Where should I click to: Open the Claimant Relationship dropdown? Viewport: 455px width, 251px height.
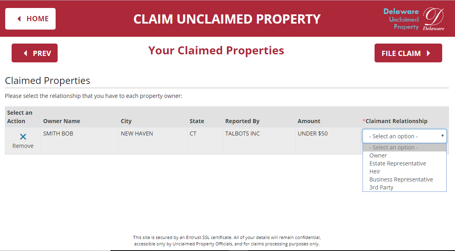click(x=404, y=136)
